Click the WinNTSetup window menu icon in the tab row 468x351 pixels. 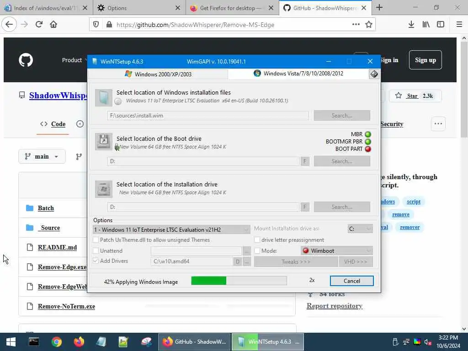click(x=374, y=74)
